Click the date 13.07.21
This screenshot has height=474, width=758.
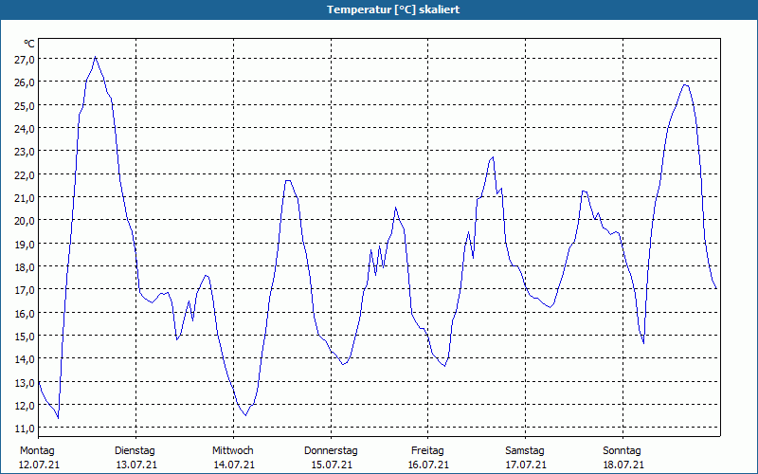[136, 465]
